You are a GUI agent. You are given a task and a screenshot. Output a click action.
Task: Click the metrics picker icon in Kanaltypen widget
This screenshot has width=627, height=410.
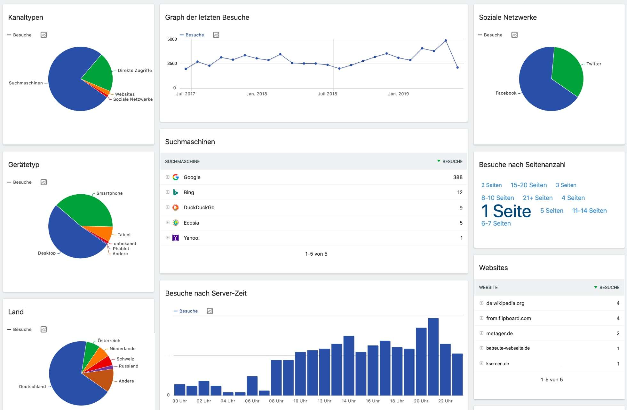tap(44, 35)
